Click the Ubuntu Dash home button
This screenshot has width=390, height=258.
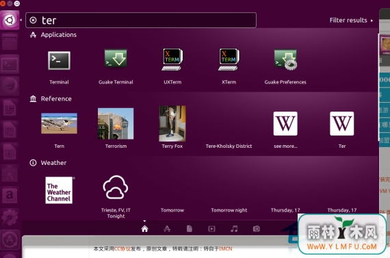coord(10,20)
